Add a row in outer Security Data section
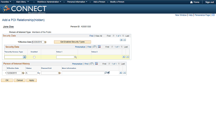The image size is (216, 122). pyautogui.click(x=121, y=40)
